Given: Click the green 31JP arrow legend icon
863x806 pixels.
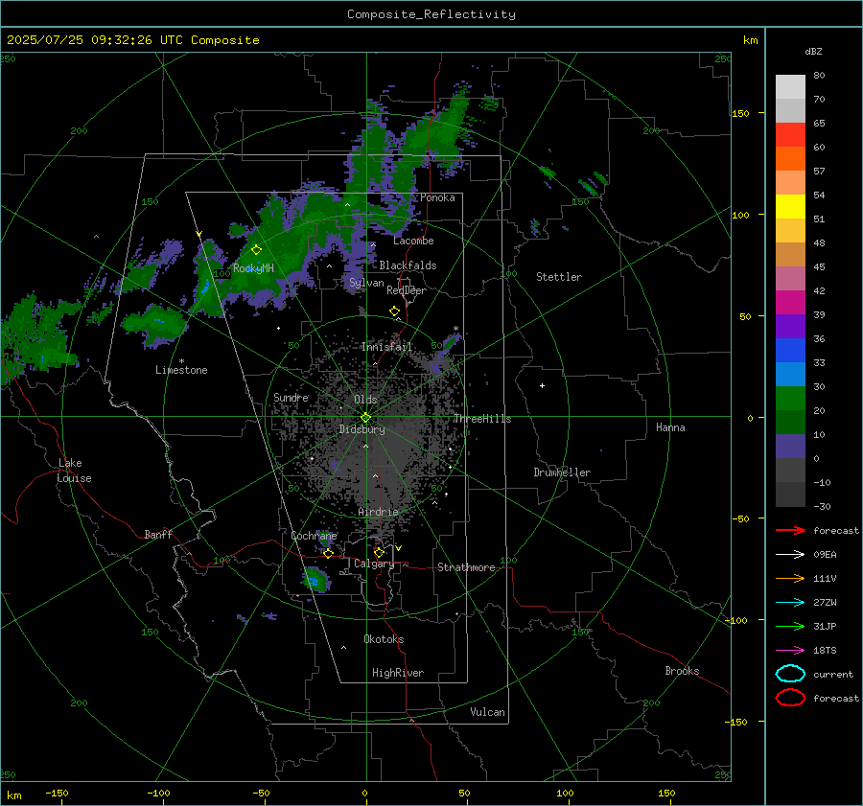Looking at the screenshot, I should pyautogui.click(x=790, y=626).
